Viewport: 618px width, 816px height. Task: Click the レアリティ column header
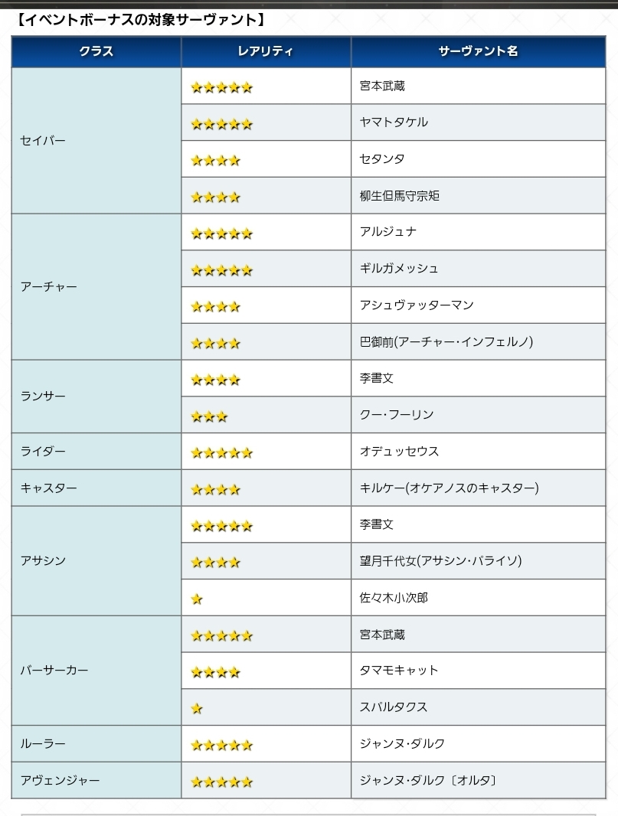click(266, 51)
